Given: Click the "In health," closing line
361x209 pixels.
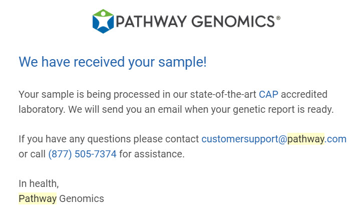Looking at the screenshot, I should 39,183.
